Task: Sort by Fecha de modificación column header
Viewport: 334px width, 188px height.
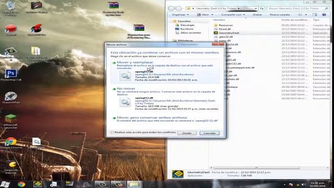Action: (x=295, y=20)
